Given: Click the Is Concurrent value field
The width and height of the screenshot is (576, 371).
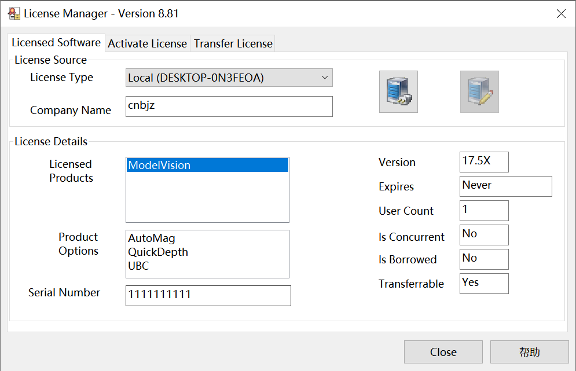Looking at the screenshot, I should [x=484, y=235].
